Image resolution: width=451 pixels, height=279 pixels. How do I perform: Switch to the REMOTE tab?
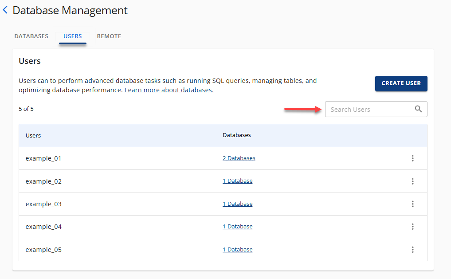click(109, 36)
